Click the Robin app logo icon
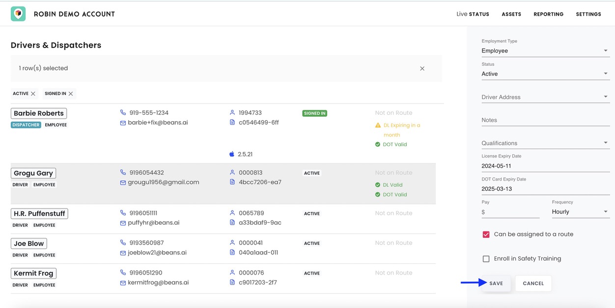 (x=18, y=14)
